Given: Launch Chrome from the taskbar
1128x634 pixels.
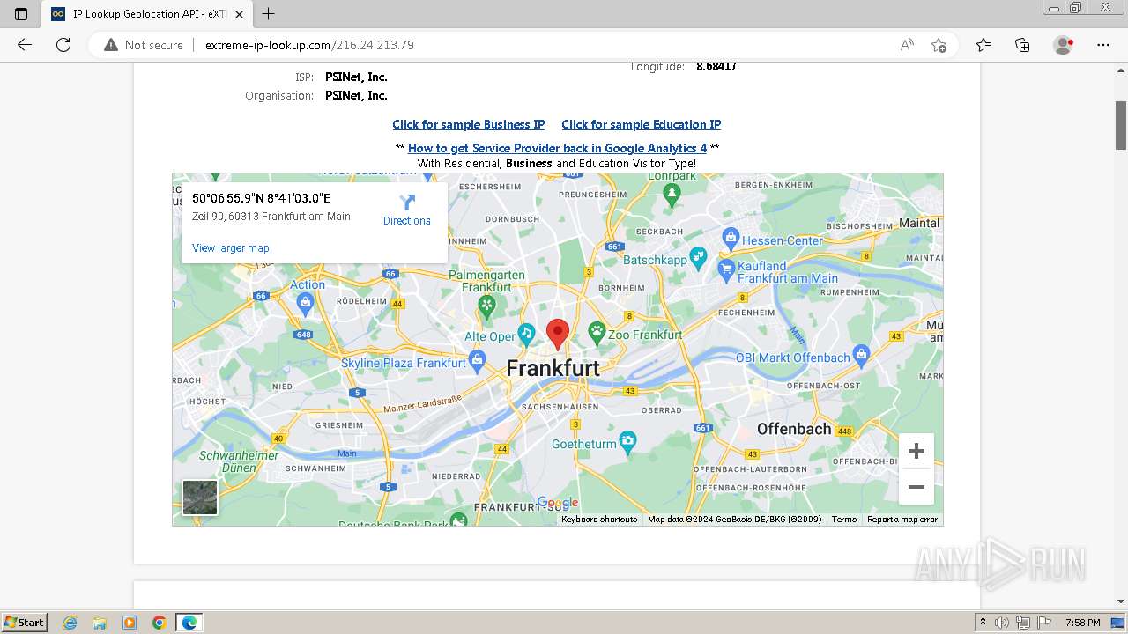Looking at the screenshot, I should coord(159,623).
